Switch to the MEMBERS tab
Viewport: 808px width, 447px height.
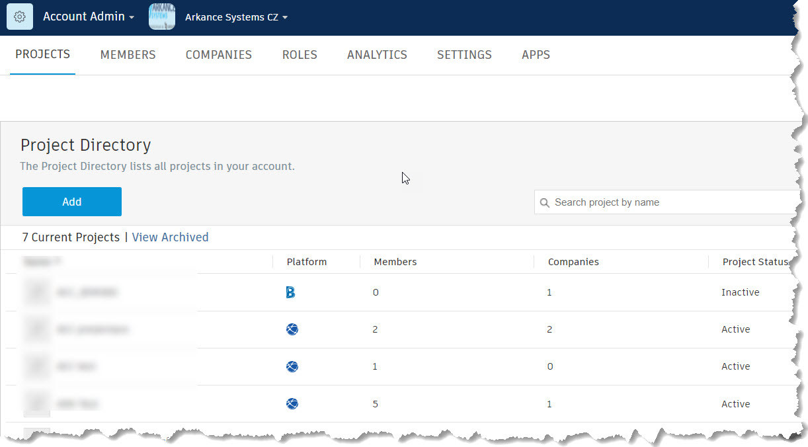point(128,55)
